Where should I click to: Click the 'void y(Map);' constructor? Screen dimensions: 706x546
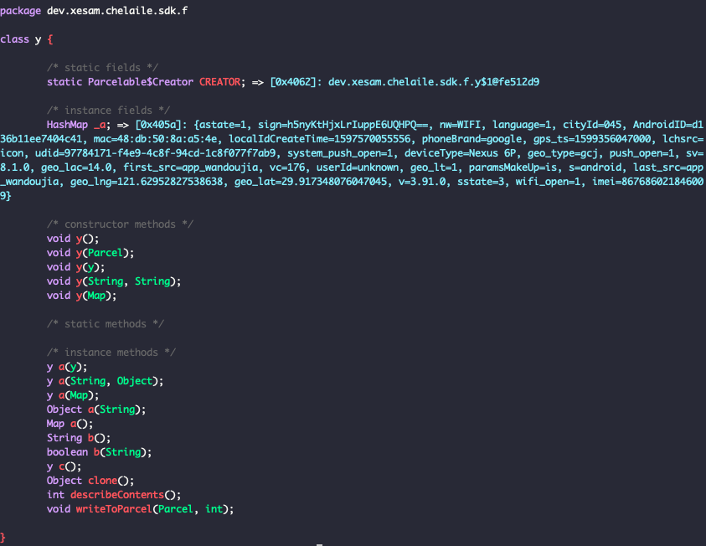(x=81, y=296)
